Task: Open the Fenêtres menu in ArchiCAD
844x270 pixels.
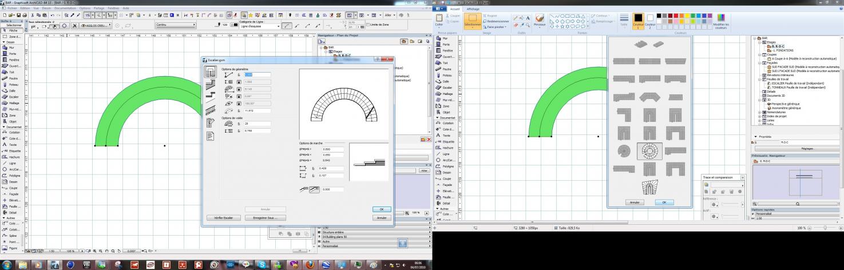Action: (x=113, y=8)
